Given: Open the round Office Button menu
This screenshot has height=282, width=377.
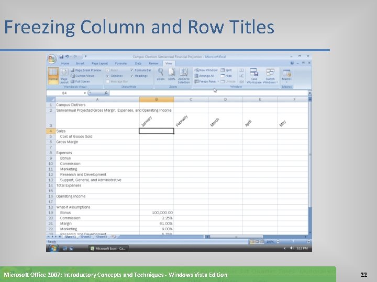Looking at the screenshot, I should 52,59.
